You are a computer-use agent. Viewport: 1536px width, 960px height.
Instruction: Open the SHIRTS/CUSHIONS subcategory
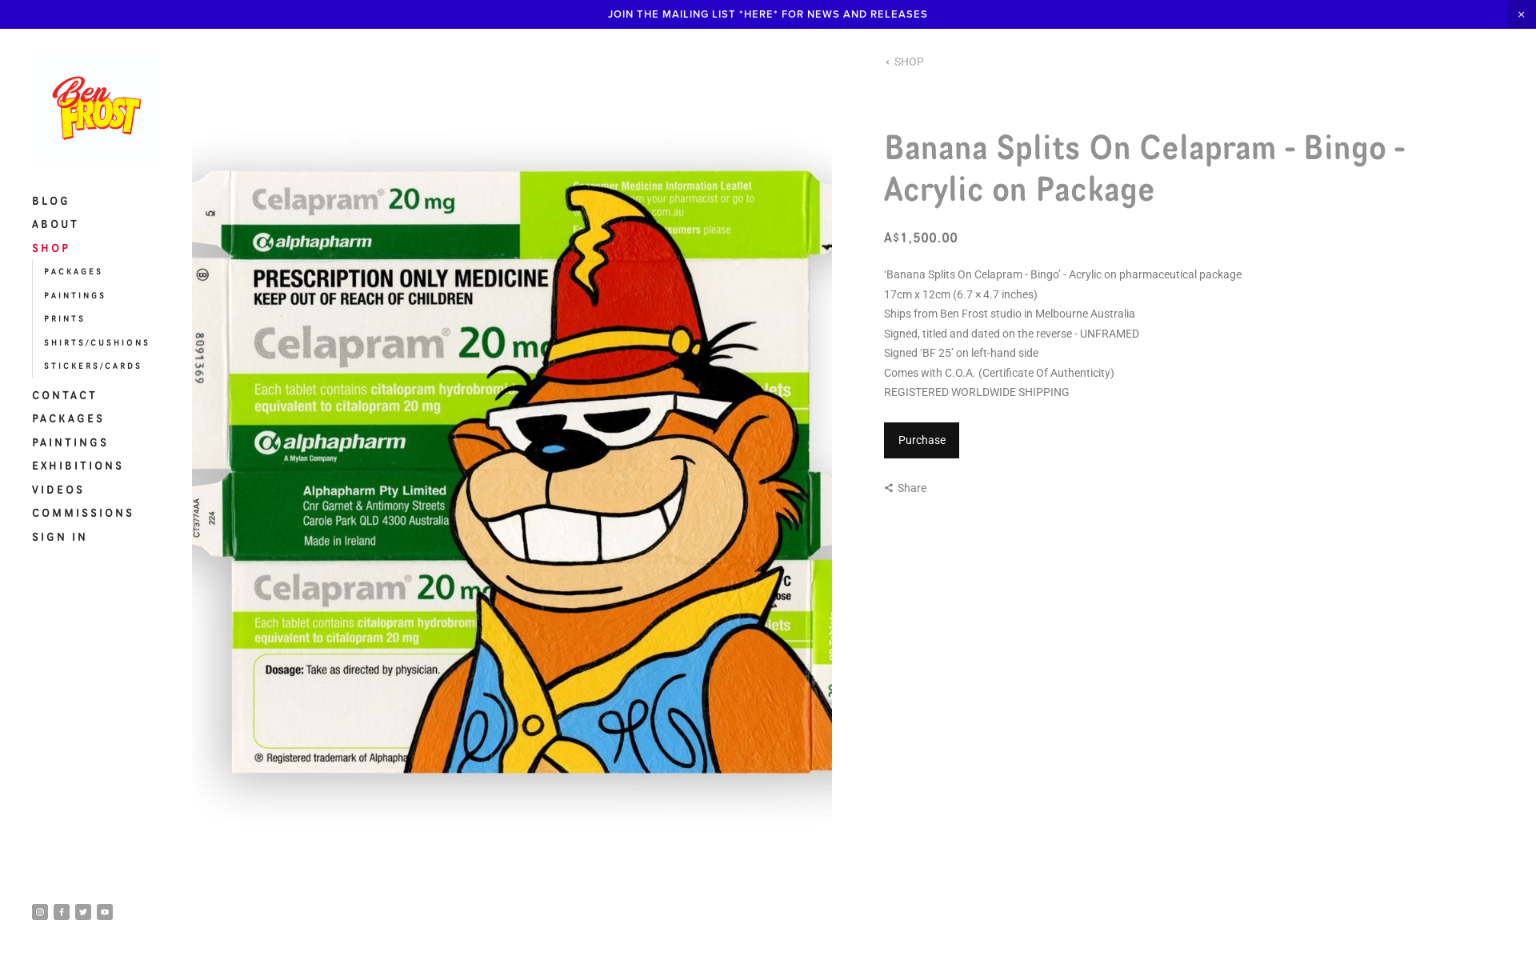(97, 342)
